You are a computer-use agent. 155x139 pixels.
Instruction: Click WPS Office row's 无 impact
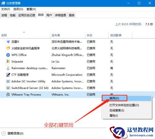(112, 55)
